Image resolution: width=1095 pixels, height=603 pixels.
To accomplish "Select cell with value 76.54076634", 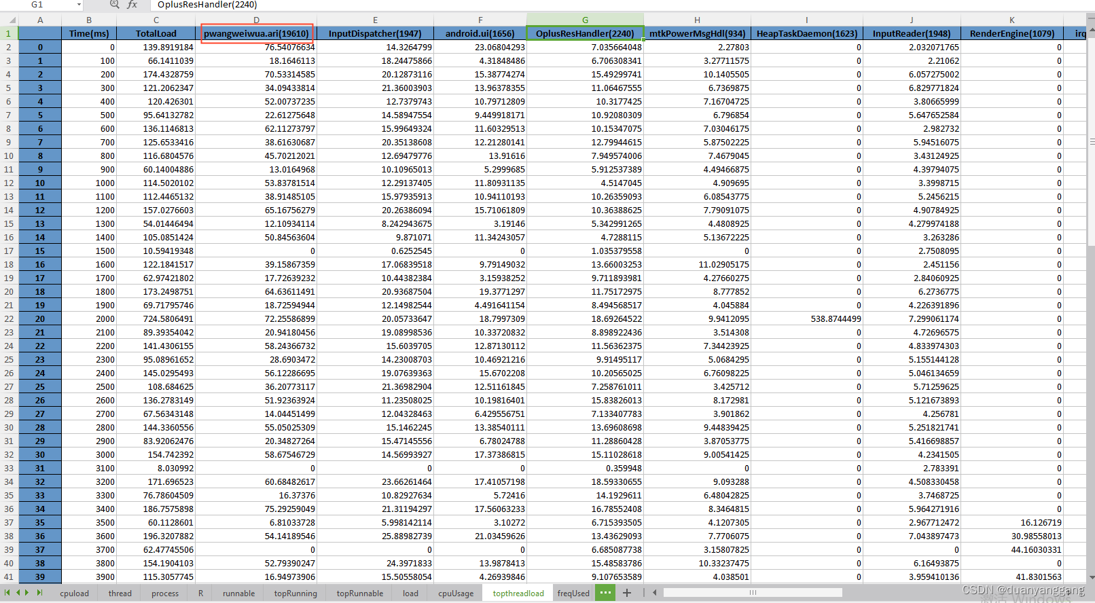I will pos(256,47).
